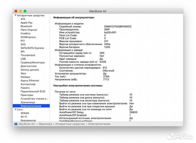The image size is (196, 143).
Task: Select Хранилище in the sidebar
Action: click(x=28, y=102)
